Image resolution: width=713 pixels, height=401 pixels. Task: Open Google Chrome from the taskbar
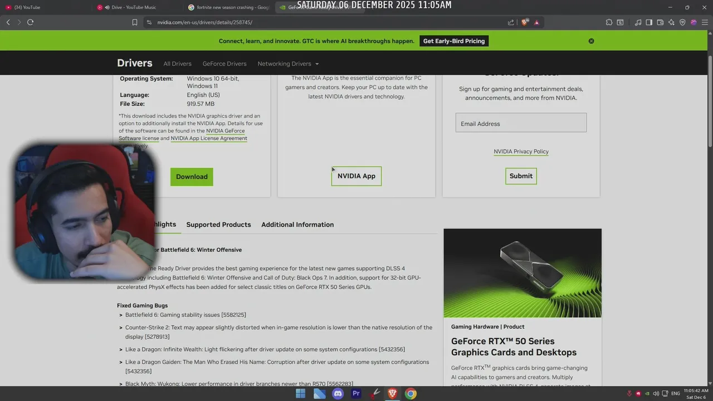click(411, 394)
